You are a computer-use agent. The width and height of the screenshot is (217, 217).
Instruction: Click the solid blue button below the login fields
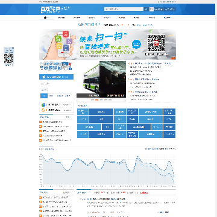pos(44,96)
